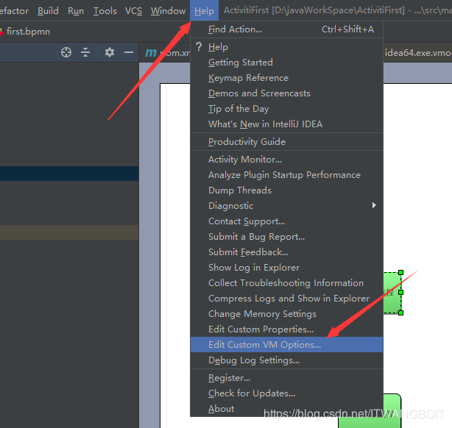Open the project panel settings gear
The width and height of the screenshot is (452, 428).
(110, 52)
